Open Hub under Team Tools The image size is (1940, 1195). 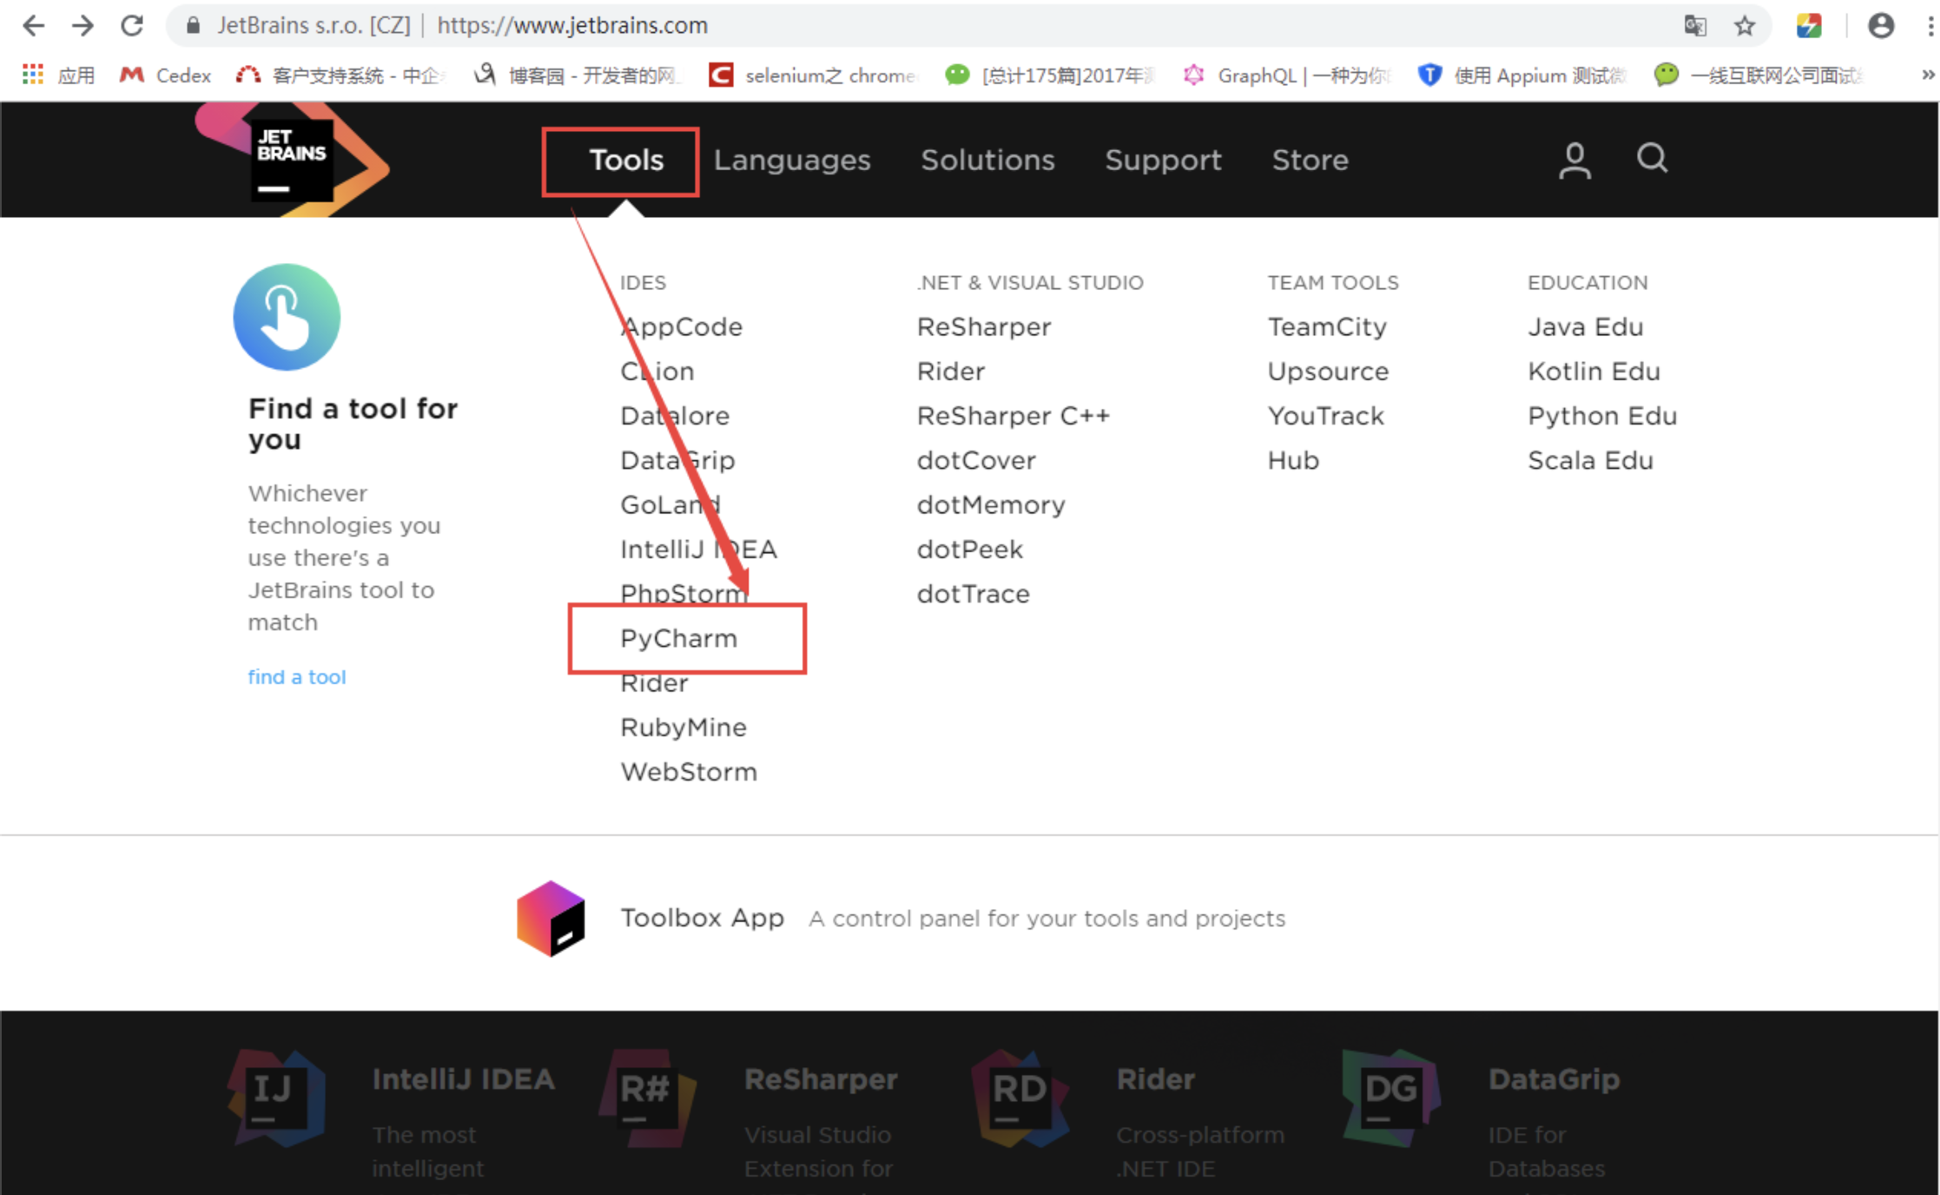tap(1293, 460)
